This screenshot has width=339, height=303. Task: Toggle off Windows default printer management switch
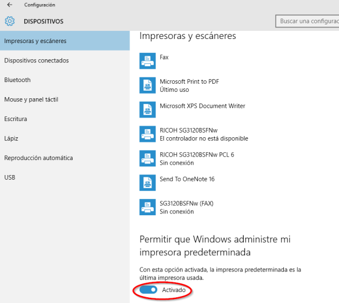click(x=149, y=290)
